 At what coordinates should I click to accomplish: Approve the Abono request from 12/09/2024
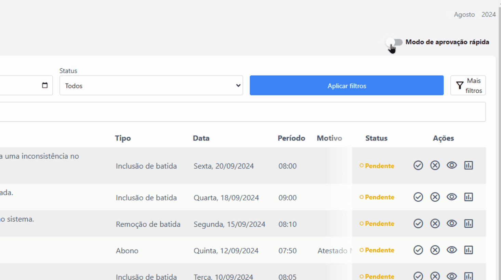click(x=418, y=250)
